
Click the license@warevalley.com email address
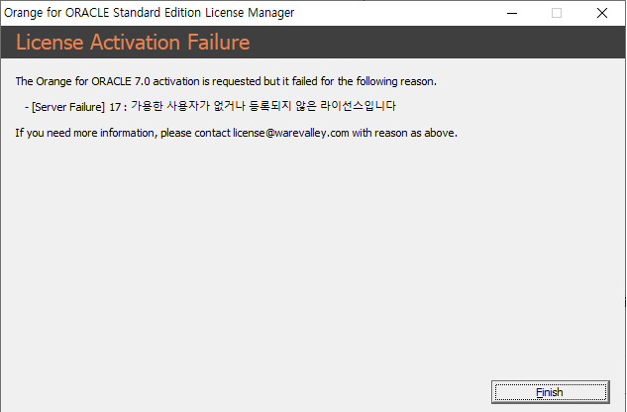click(x=290, y=133)
